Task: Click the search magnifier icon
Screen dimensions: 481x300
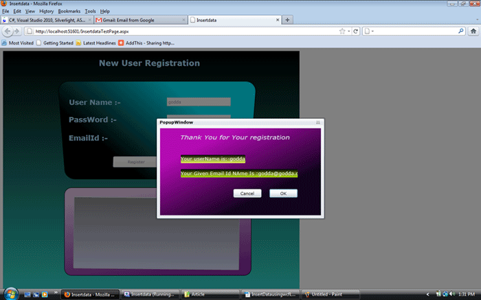Action: coord(461,31)
